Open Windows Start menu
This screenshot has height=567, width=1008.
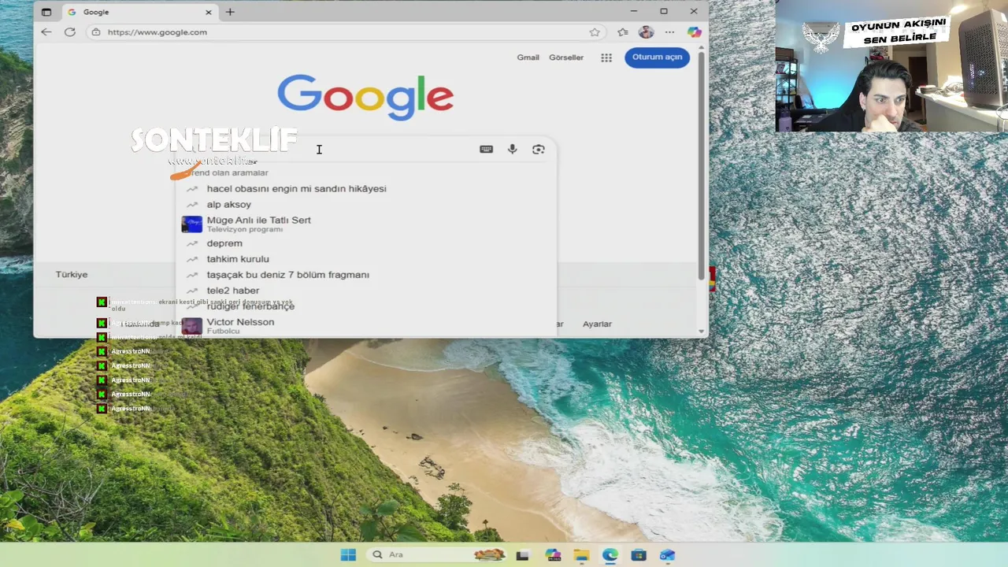(348, 554)
